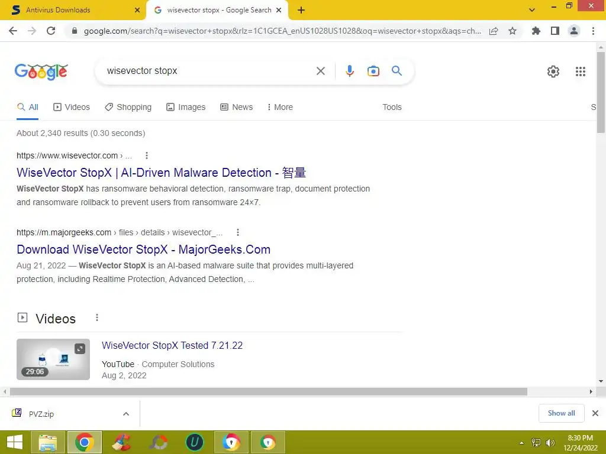Screen dimensions: 606x454
Task: Share this page via address bar icon
Action: [494, 31]
